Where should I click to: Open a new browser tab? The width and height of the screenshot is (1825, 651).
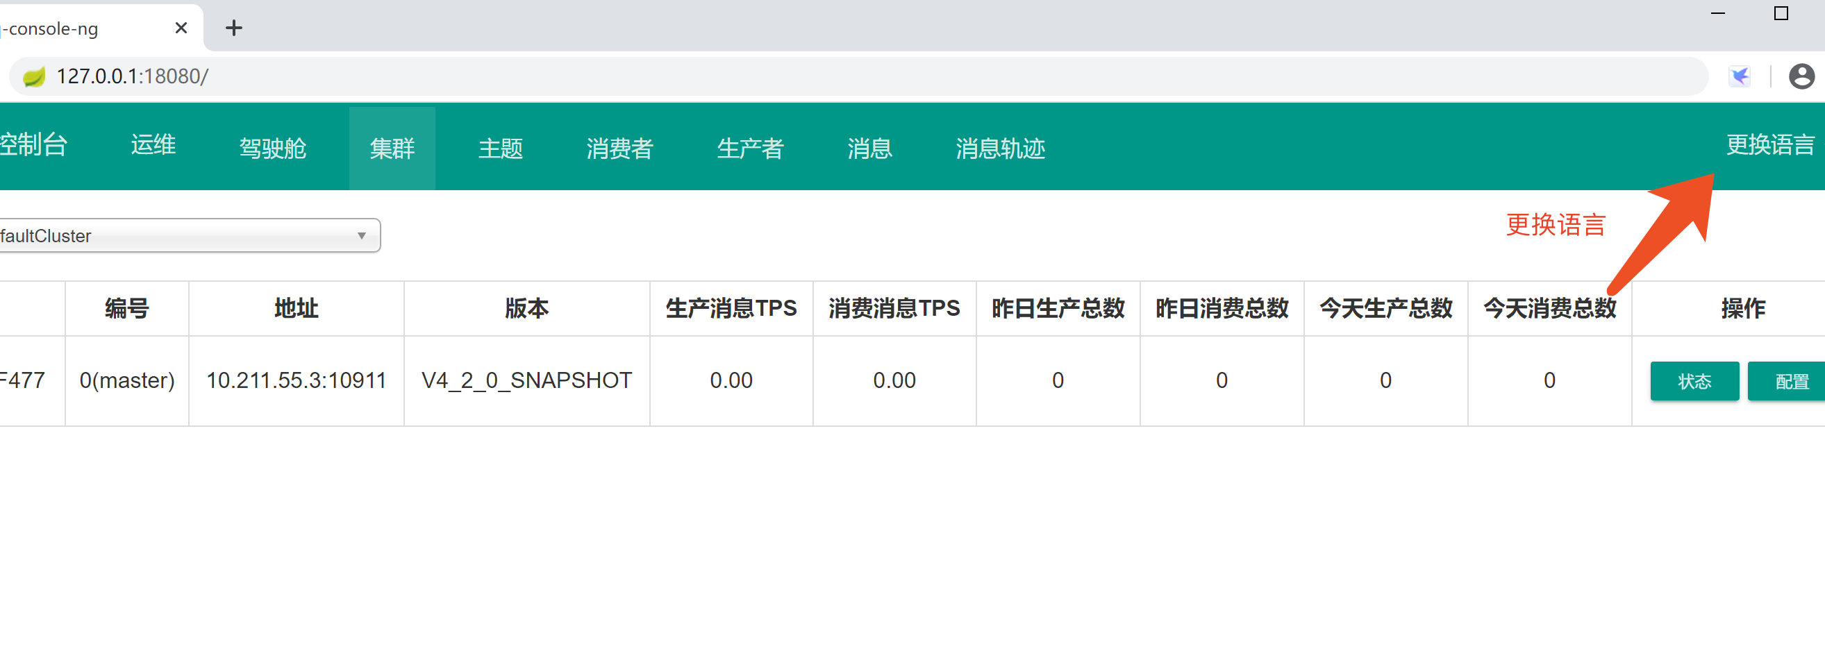(234, 28)
